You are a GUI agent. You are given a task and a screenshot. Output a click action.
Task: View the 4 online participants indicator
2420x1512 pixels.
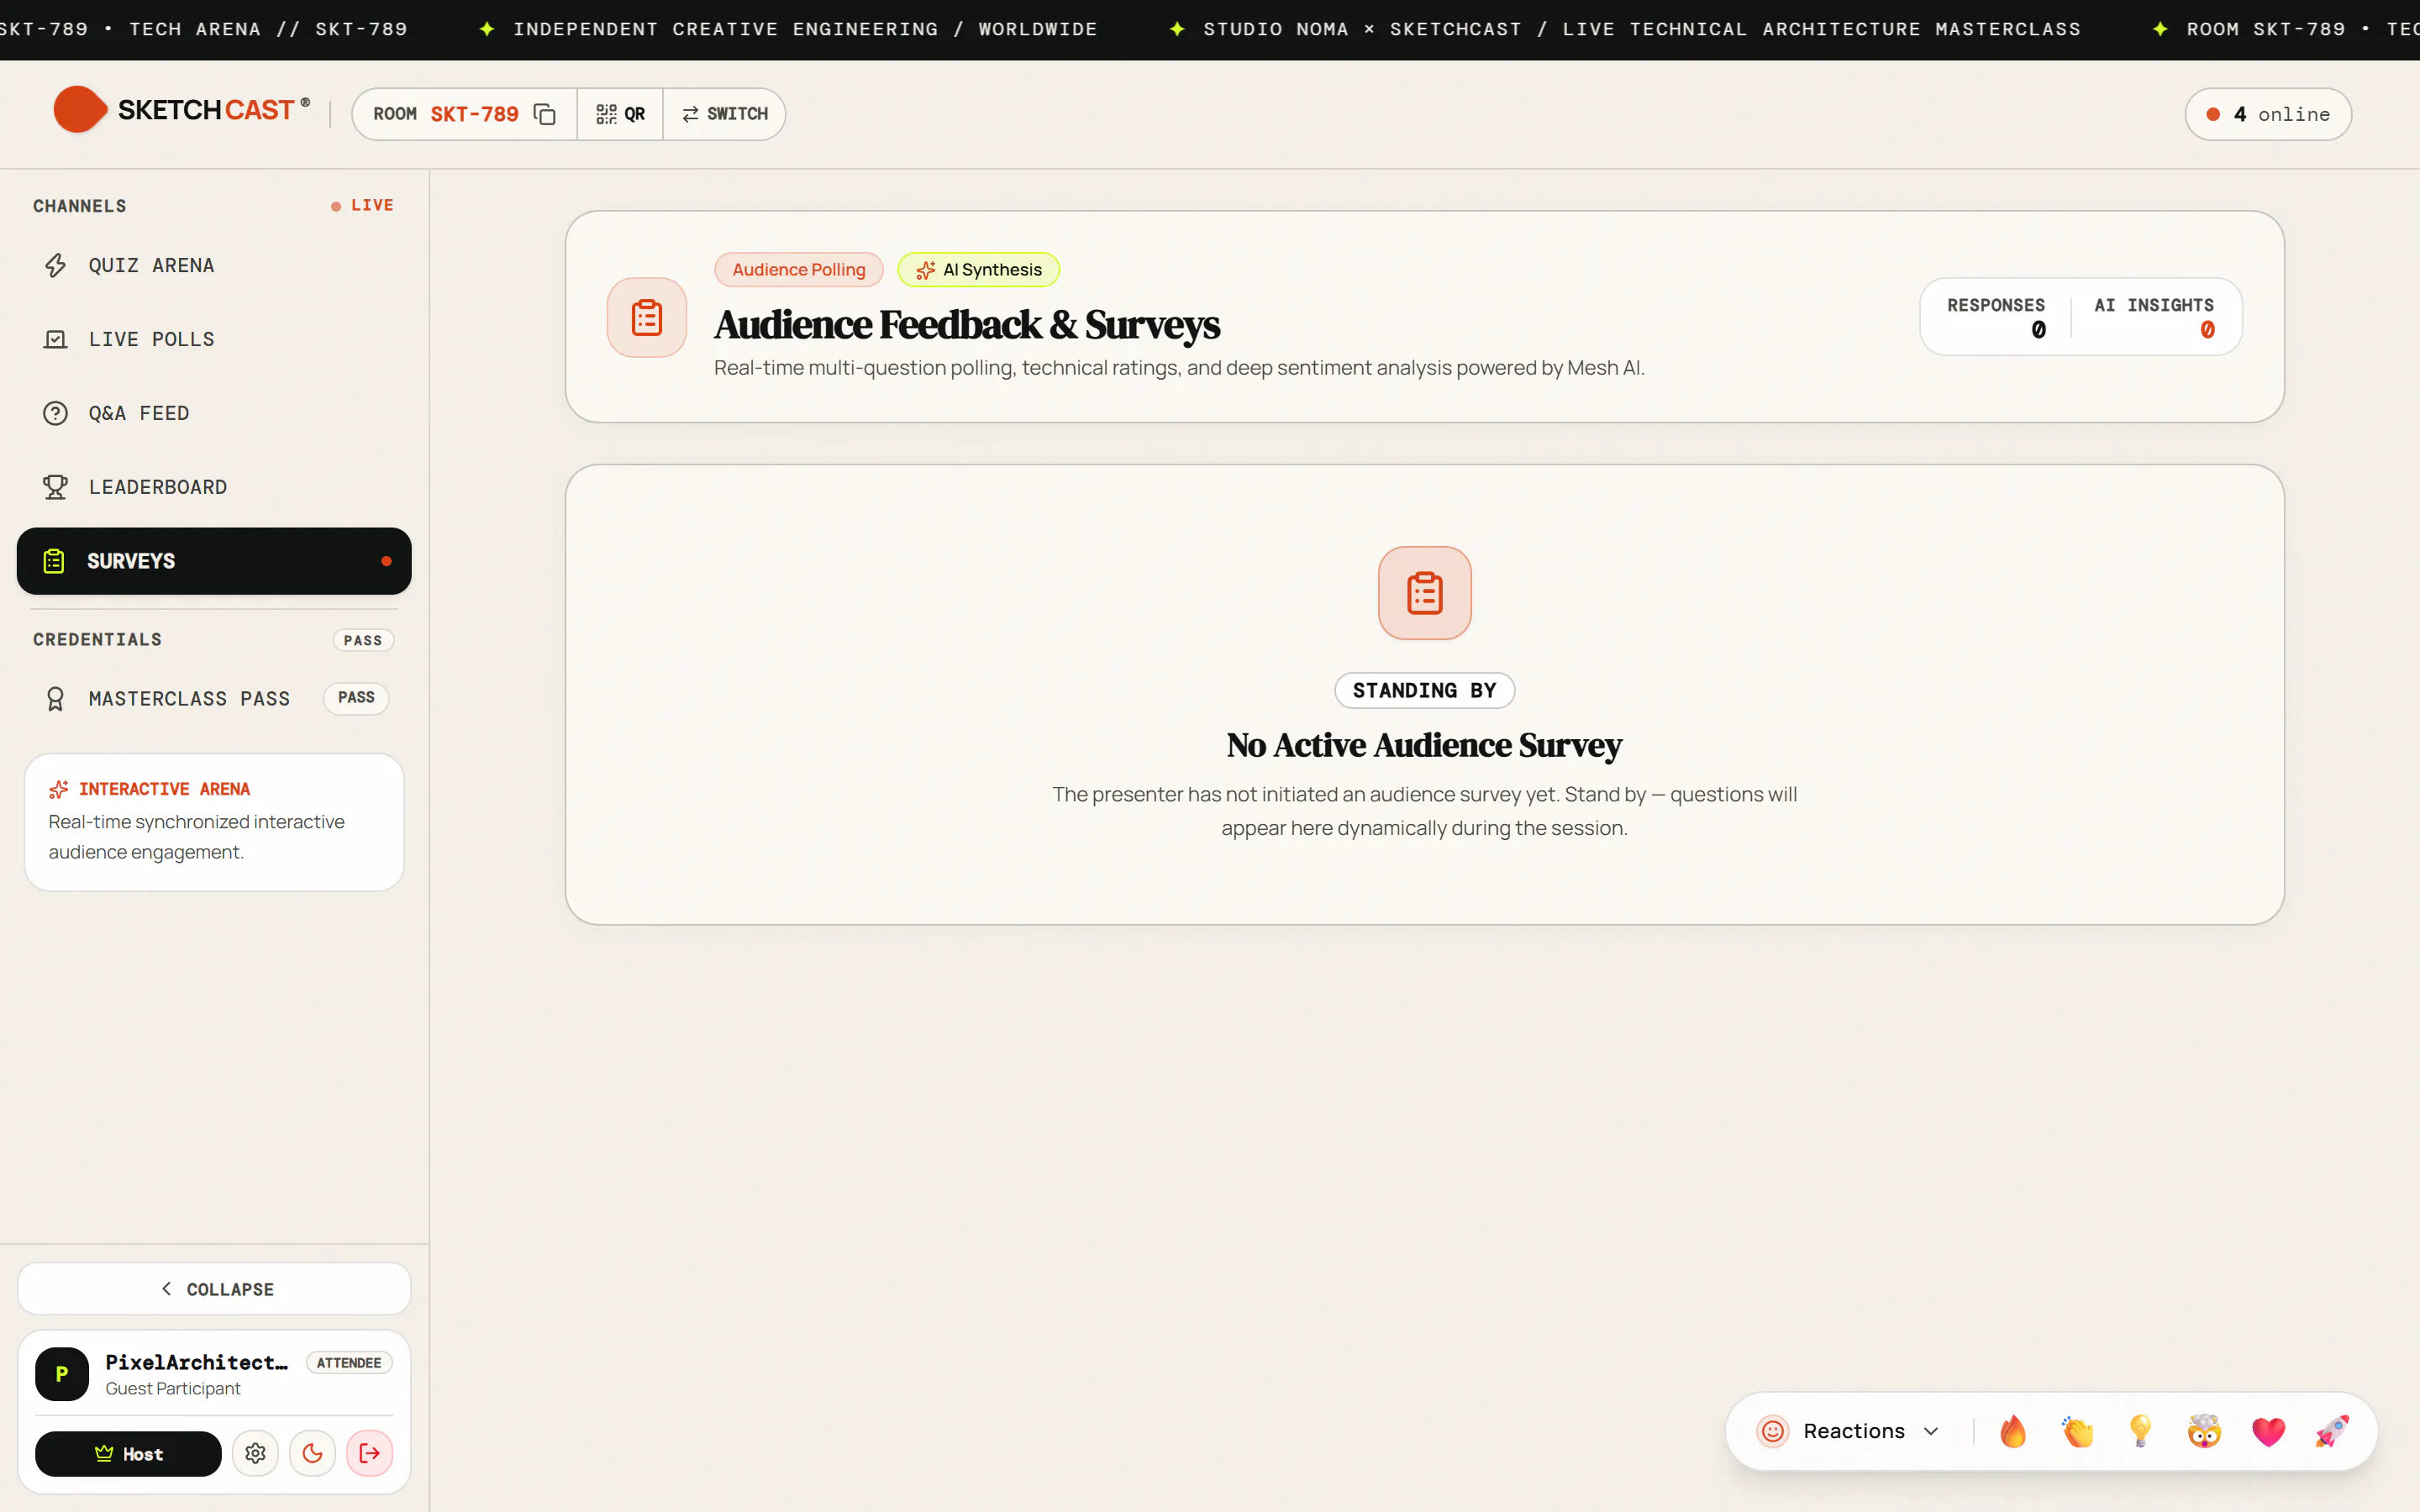[x=2268, y=114]
